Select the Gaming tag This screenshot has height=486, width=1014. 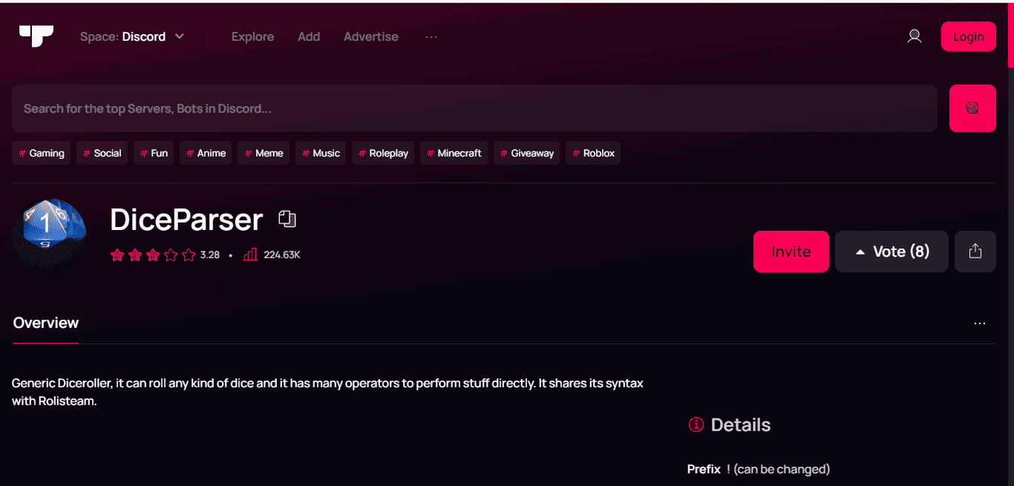(x=41, y=153)
